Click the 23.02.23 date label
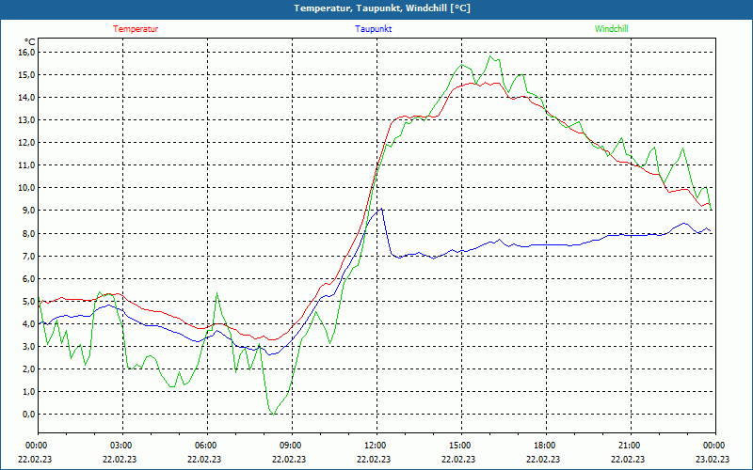The height and width of the screenshot is (470, 753). (713, 459)
